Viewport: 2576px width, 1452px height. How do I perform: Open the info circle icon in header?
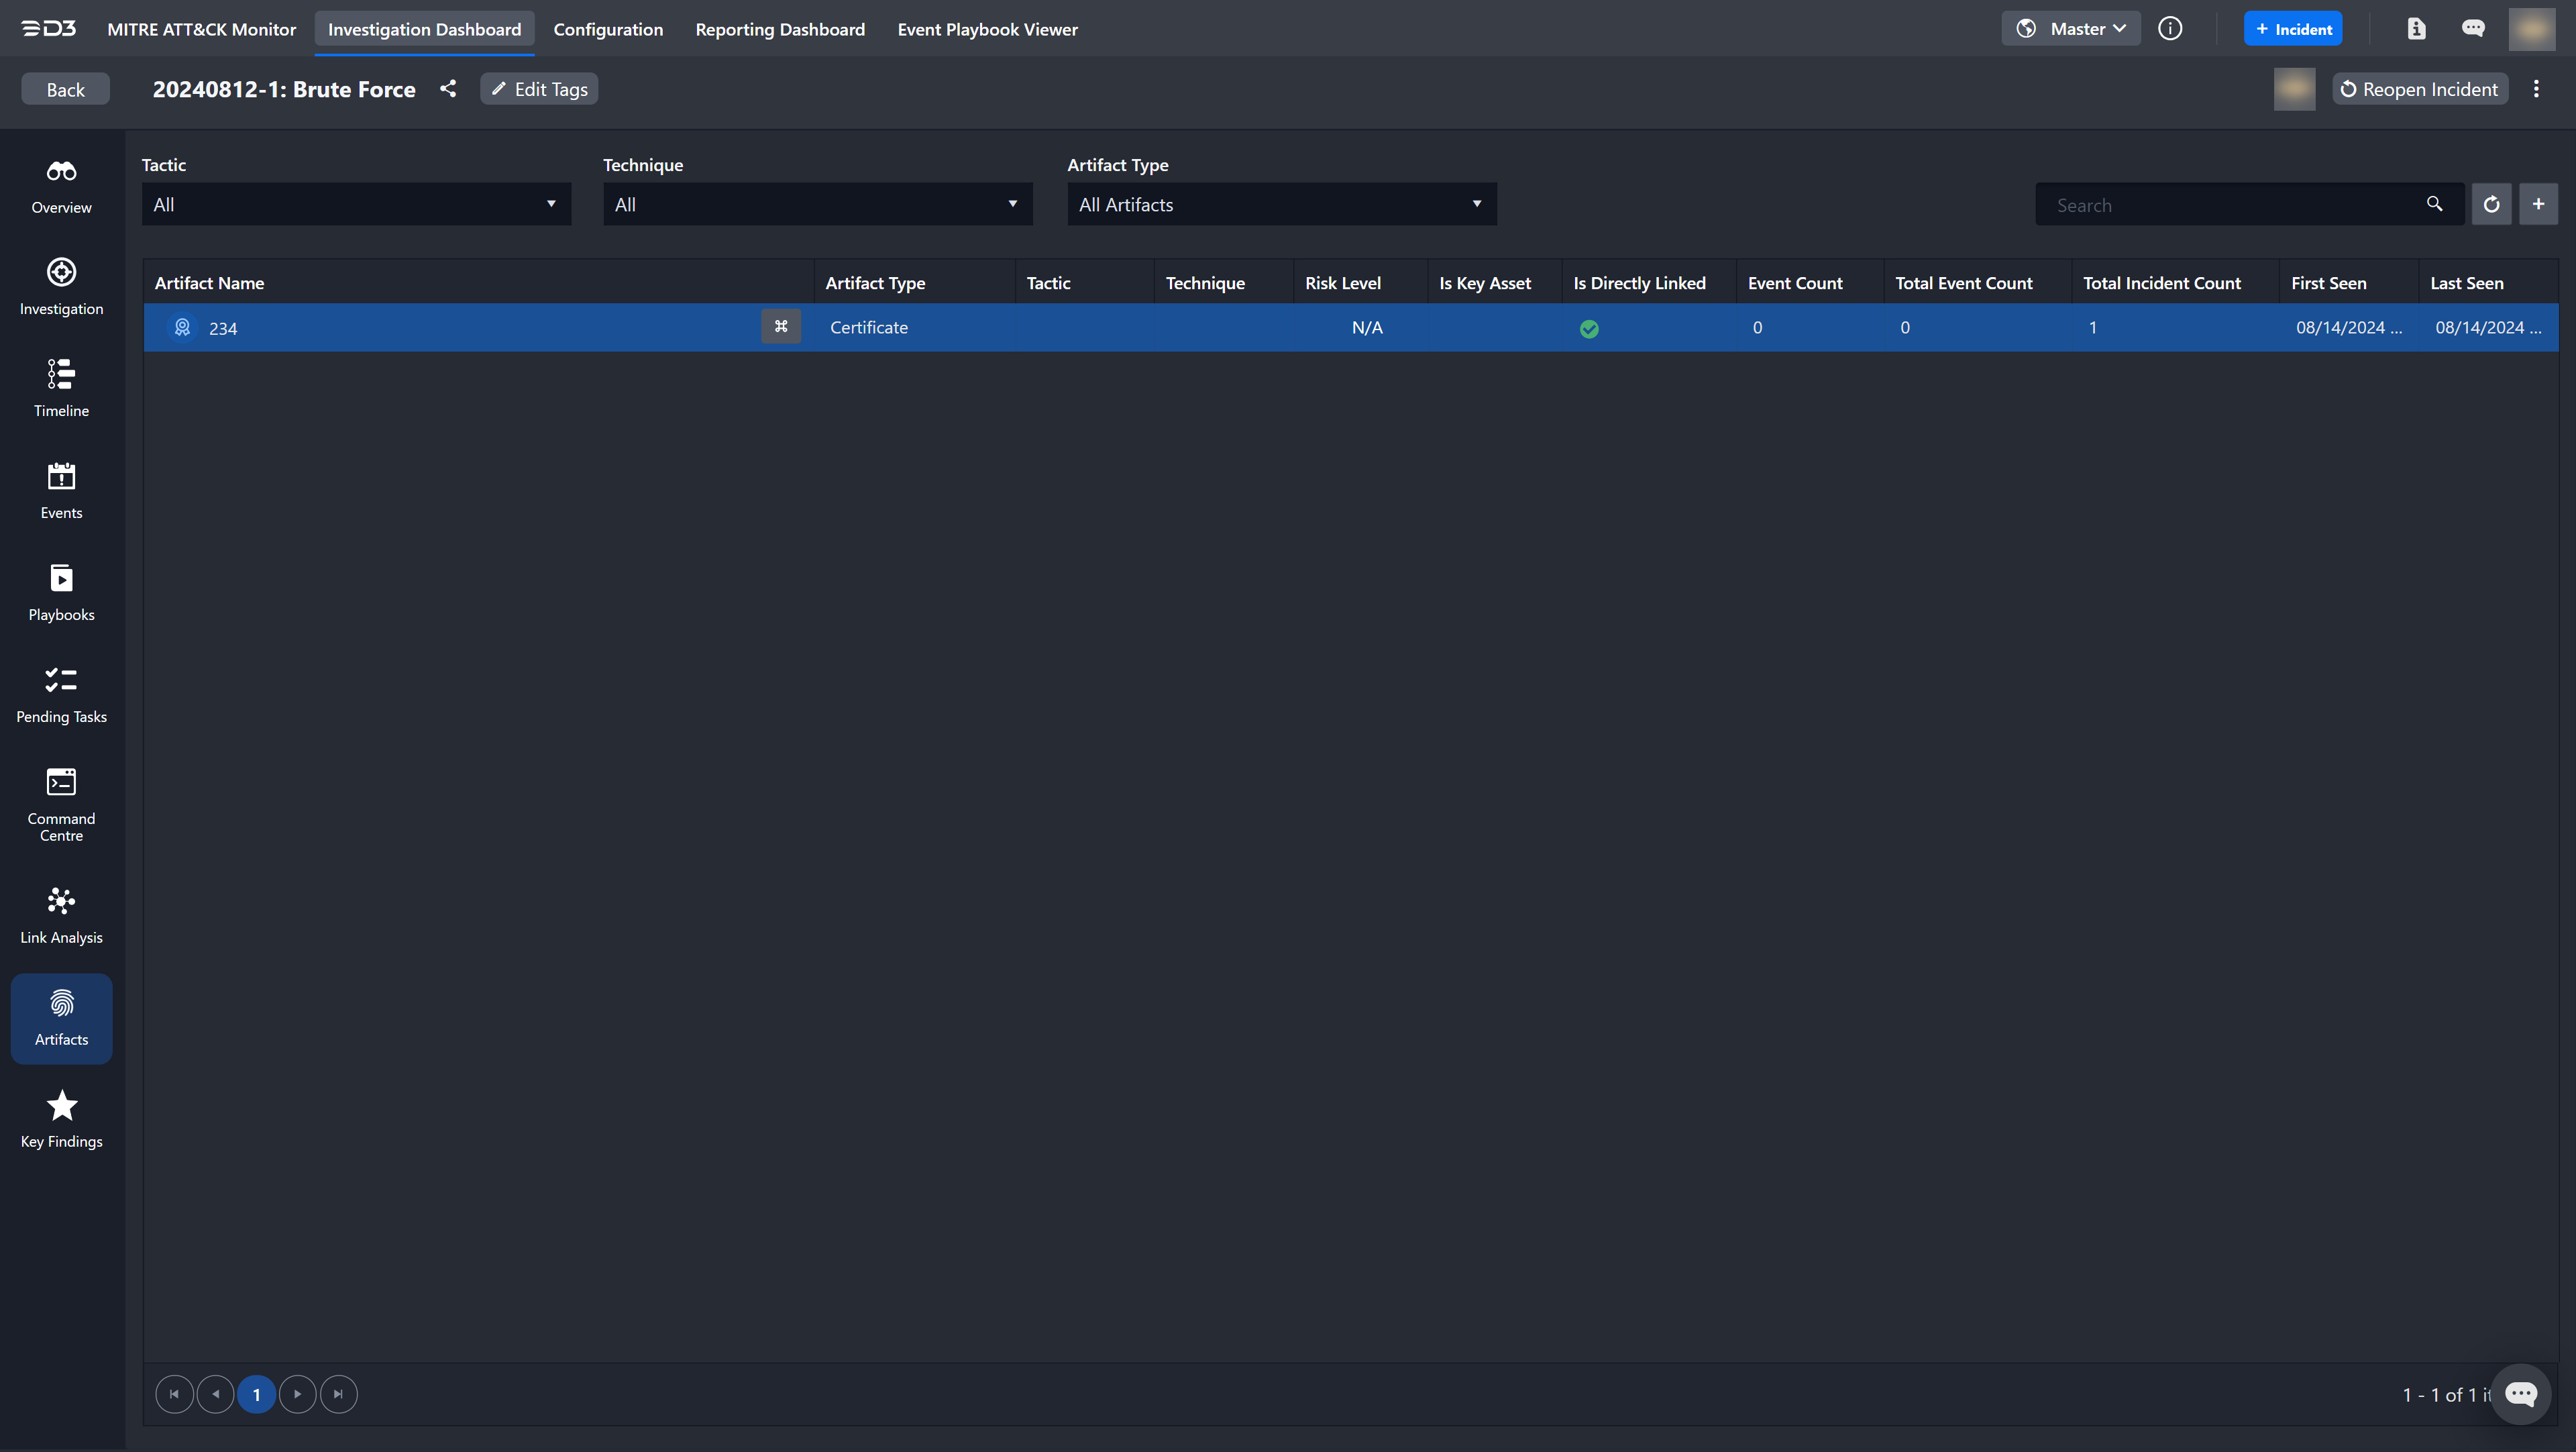tap(2169, 29)
